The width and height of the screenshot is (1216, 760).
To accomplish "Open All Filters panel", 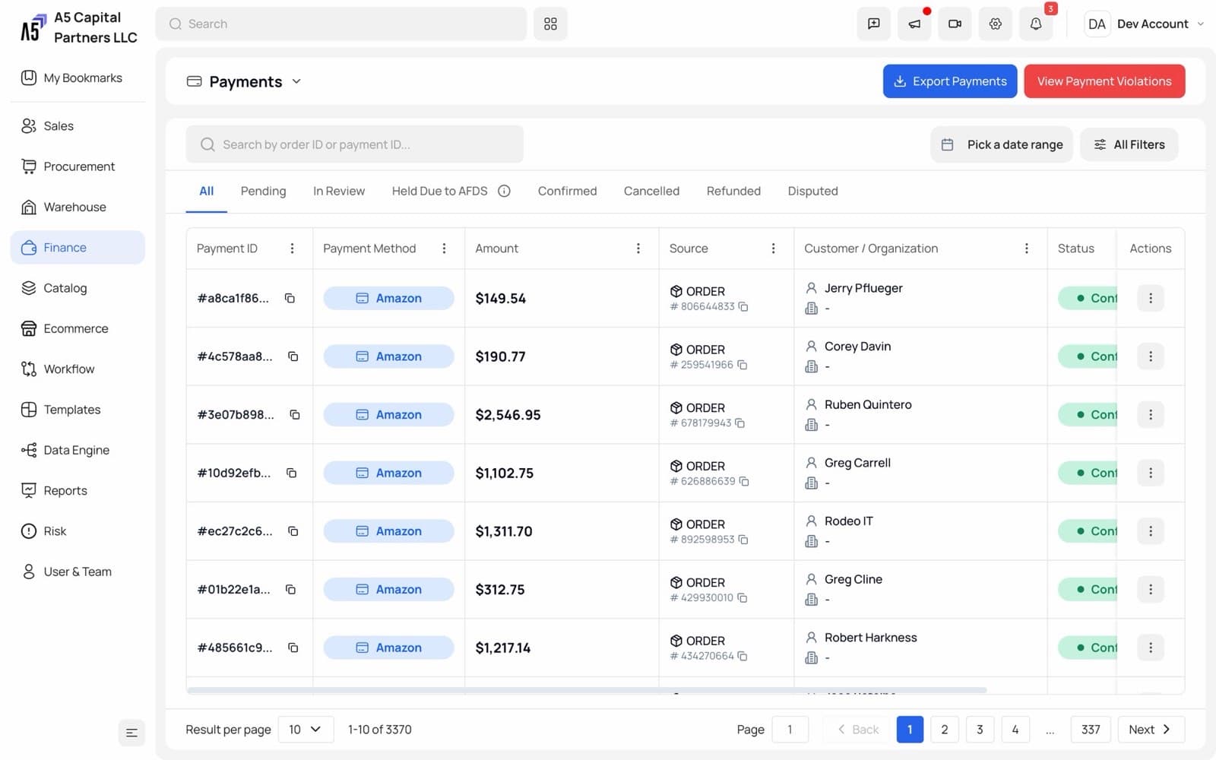I will [1129, 144].
